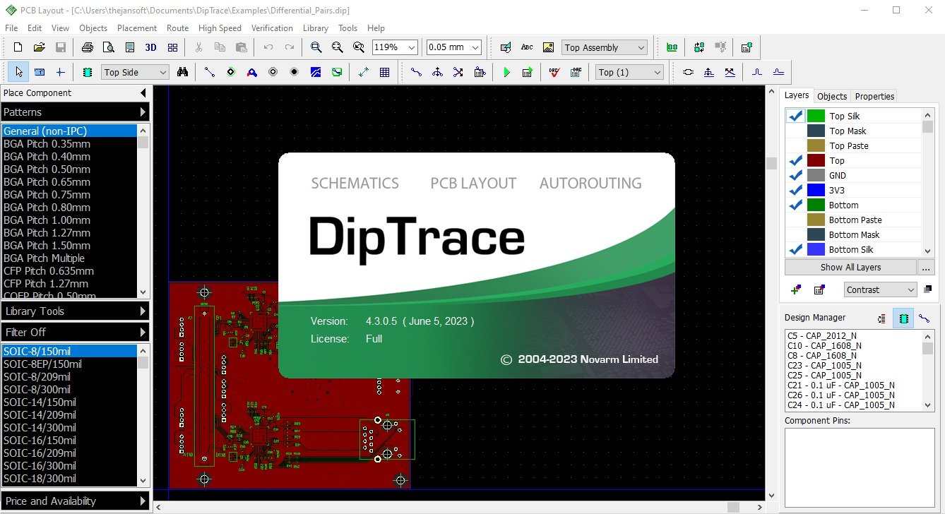Select the place dimension tool
945x514 pixels.
tap(364, 72)
